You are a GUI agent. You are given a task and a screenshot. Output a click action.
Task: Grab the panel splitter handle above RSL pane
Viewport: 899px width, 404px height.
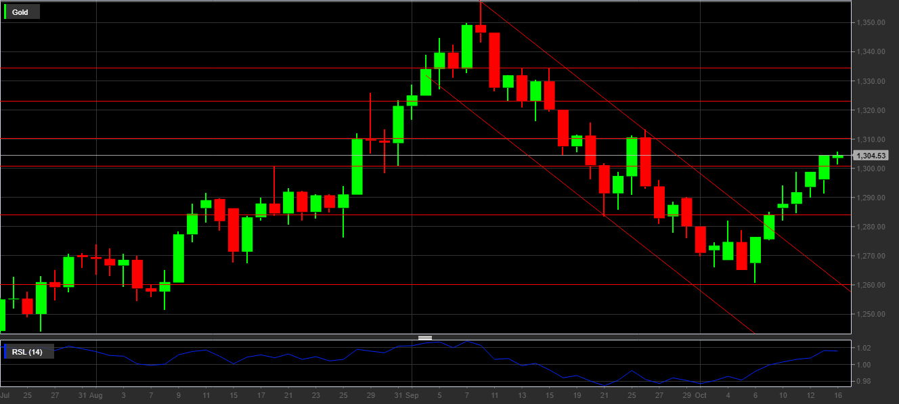pos(425,337)
